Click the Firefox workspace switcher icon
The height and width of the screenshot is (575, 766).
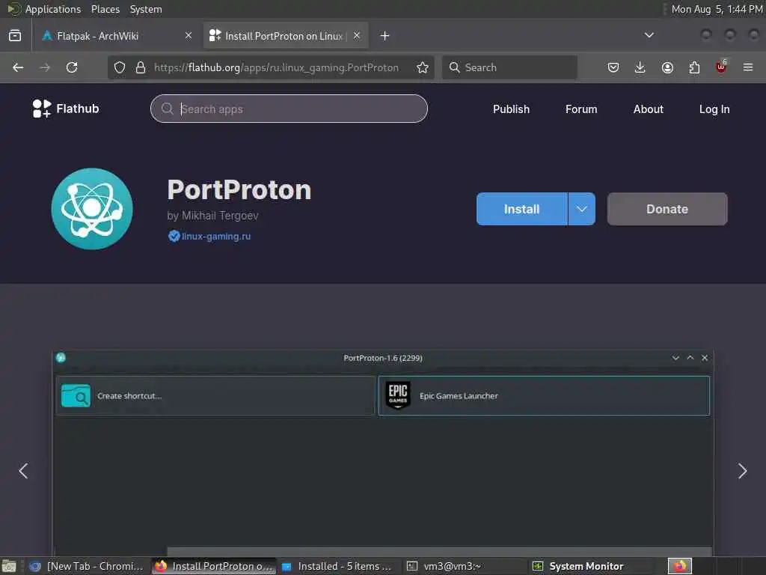(x=680, y=566)
